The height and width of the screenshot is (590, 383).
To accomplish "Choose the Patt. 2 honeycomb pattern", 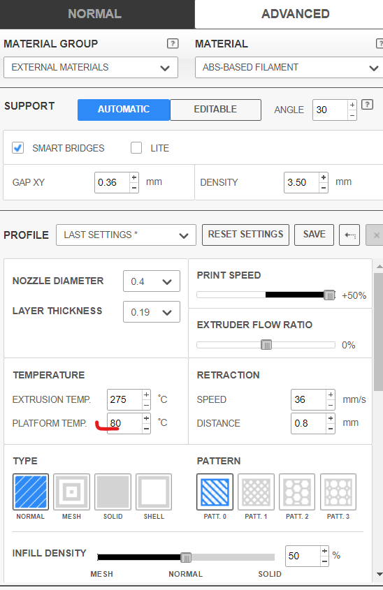I will [x=297, y=492].
